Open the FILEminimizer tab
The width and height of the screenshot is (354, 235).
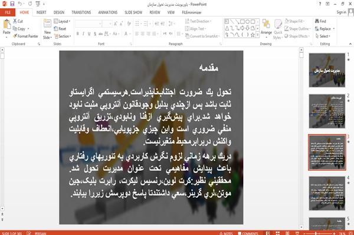coord(191,12)
